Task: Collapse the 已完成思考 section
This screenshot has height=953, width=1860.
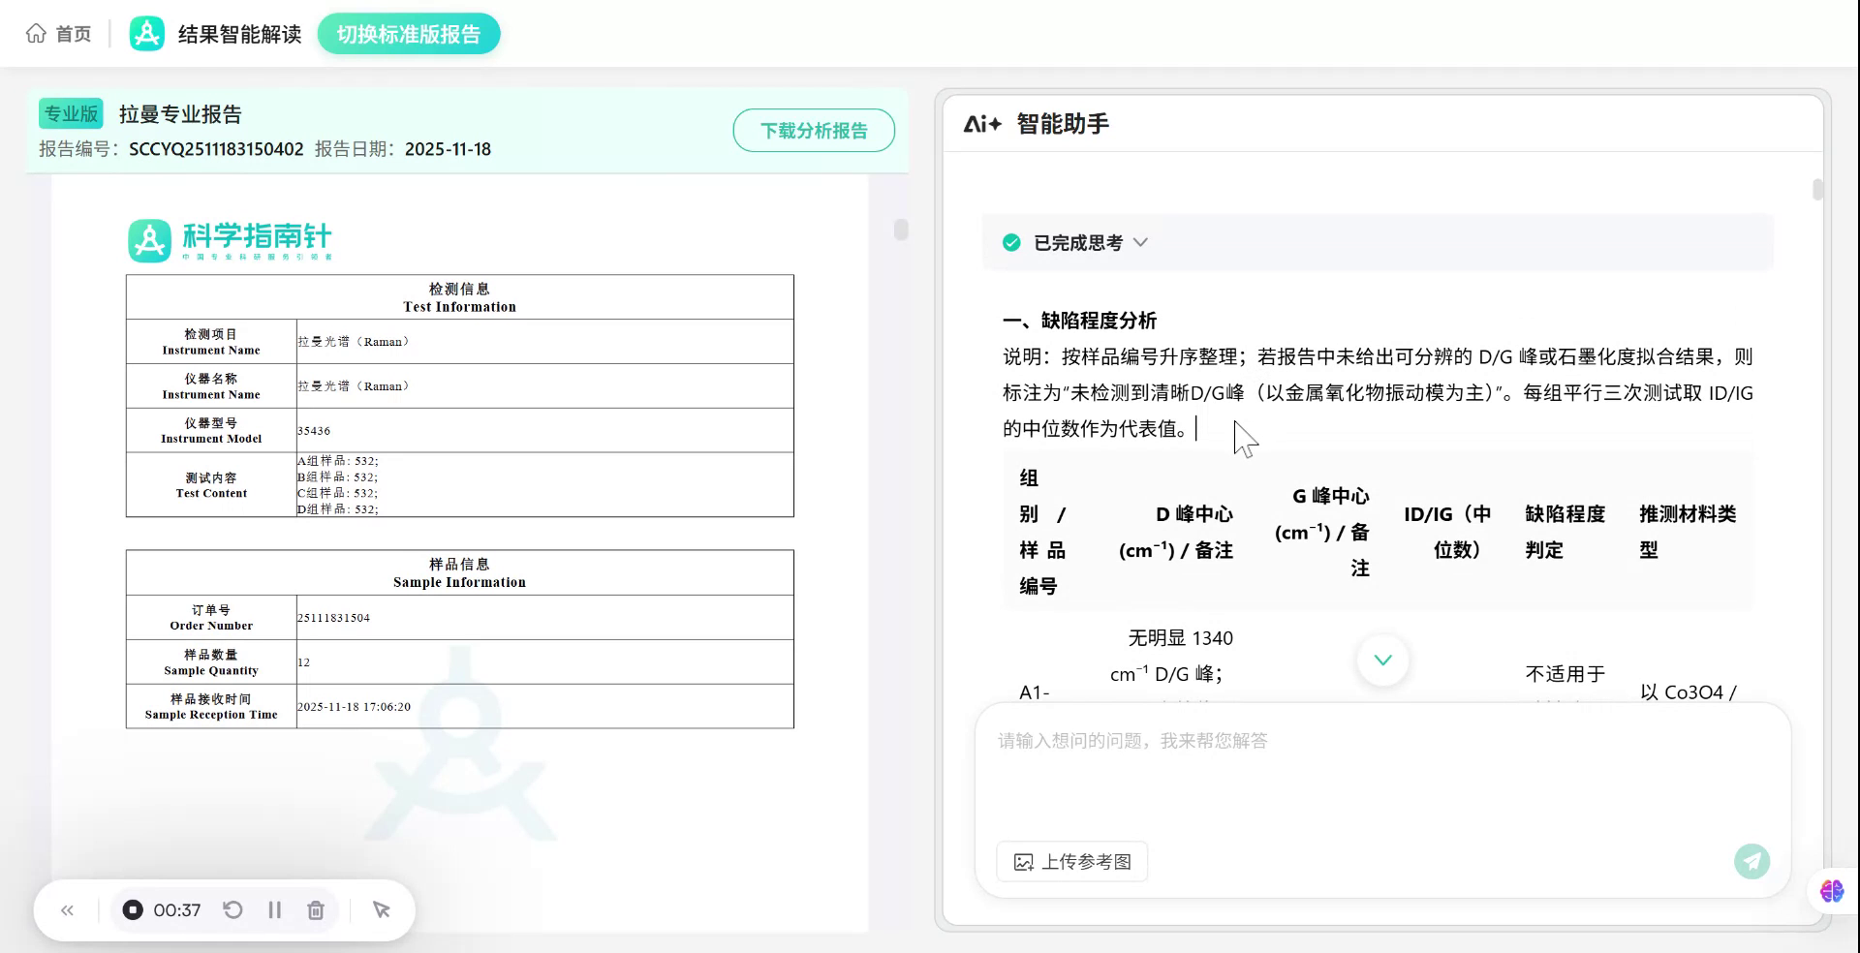Action: click(1140, 243)
